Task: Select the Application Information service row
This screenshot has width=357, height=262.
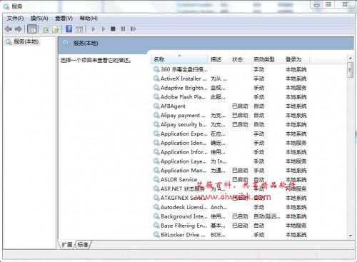Action: pos(230,152)
